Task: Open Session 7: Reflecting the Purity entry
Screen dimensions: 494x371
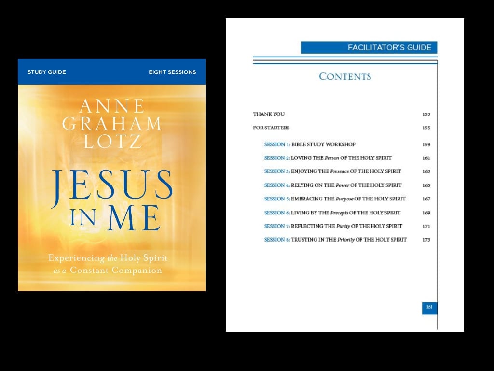Action: [333, 226]
